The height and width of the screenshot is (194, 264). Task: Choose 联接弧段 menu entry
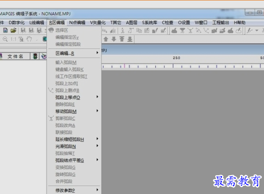pos(74,132)
